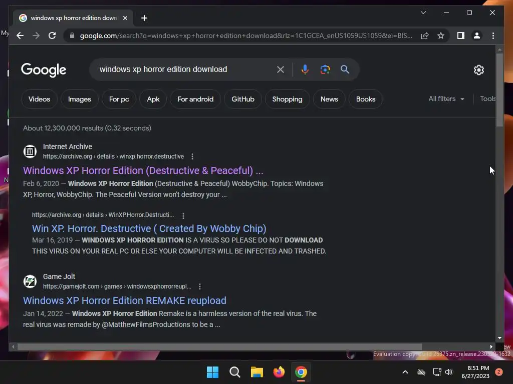Filter results by Books
This screenshot has height=384, width=513.
[x=366, y=99]
